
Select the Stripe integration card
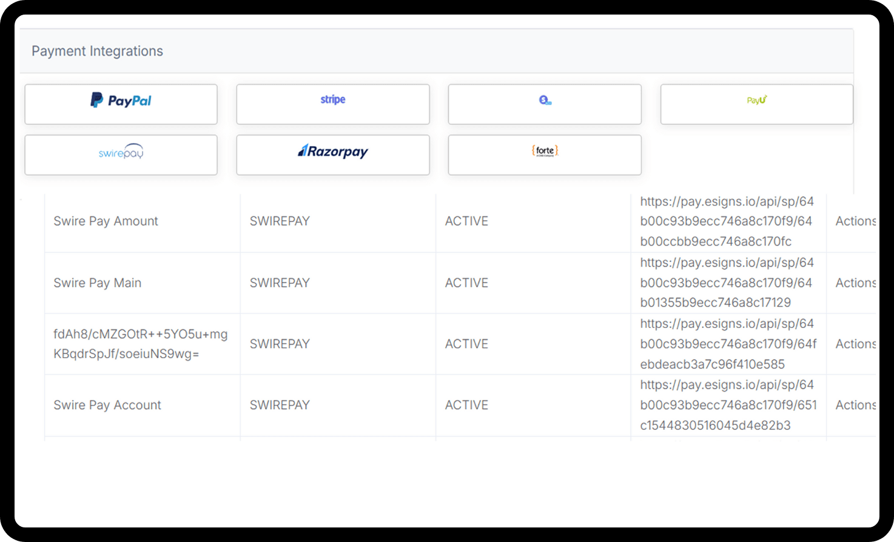(x=333, y=104)
